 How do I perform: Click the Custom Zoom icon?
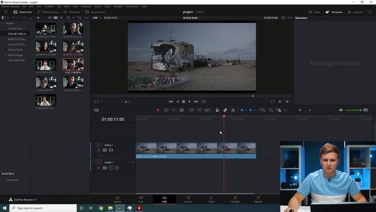click(x=278, y=110)
